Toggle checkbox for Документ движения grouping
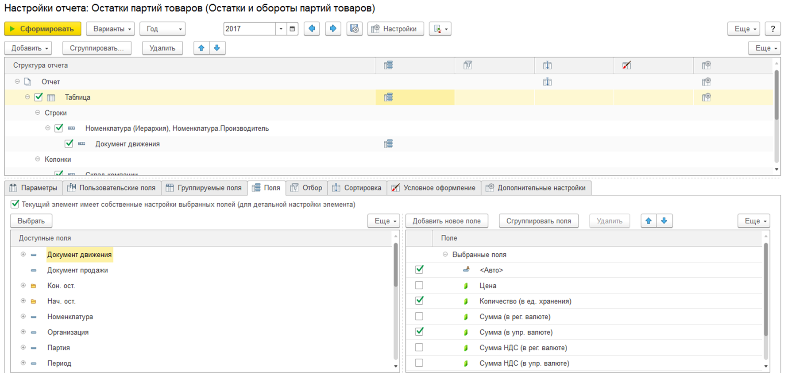Image resolution: width=788 pixels, height=376 pixels. pyautogui.click(x=69, y=143)
